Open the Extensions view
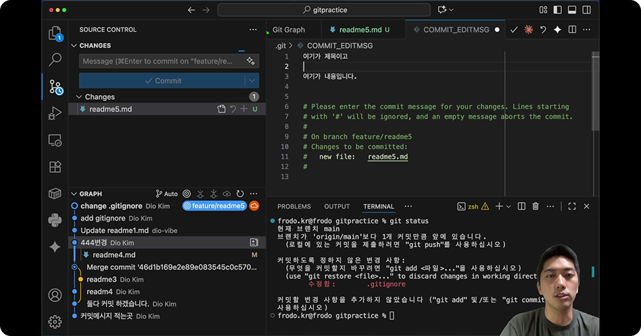 click(55, 167)
